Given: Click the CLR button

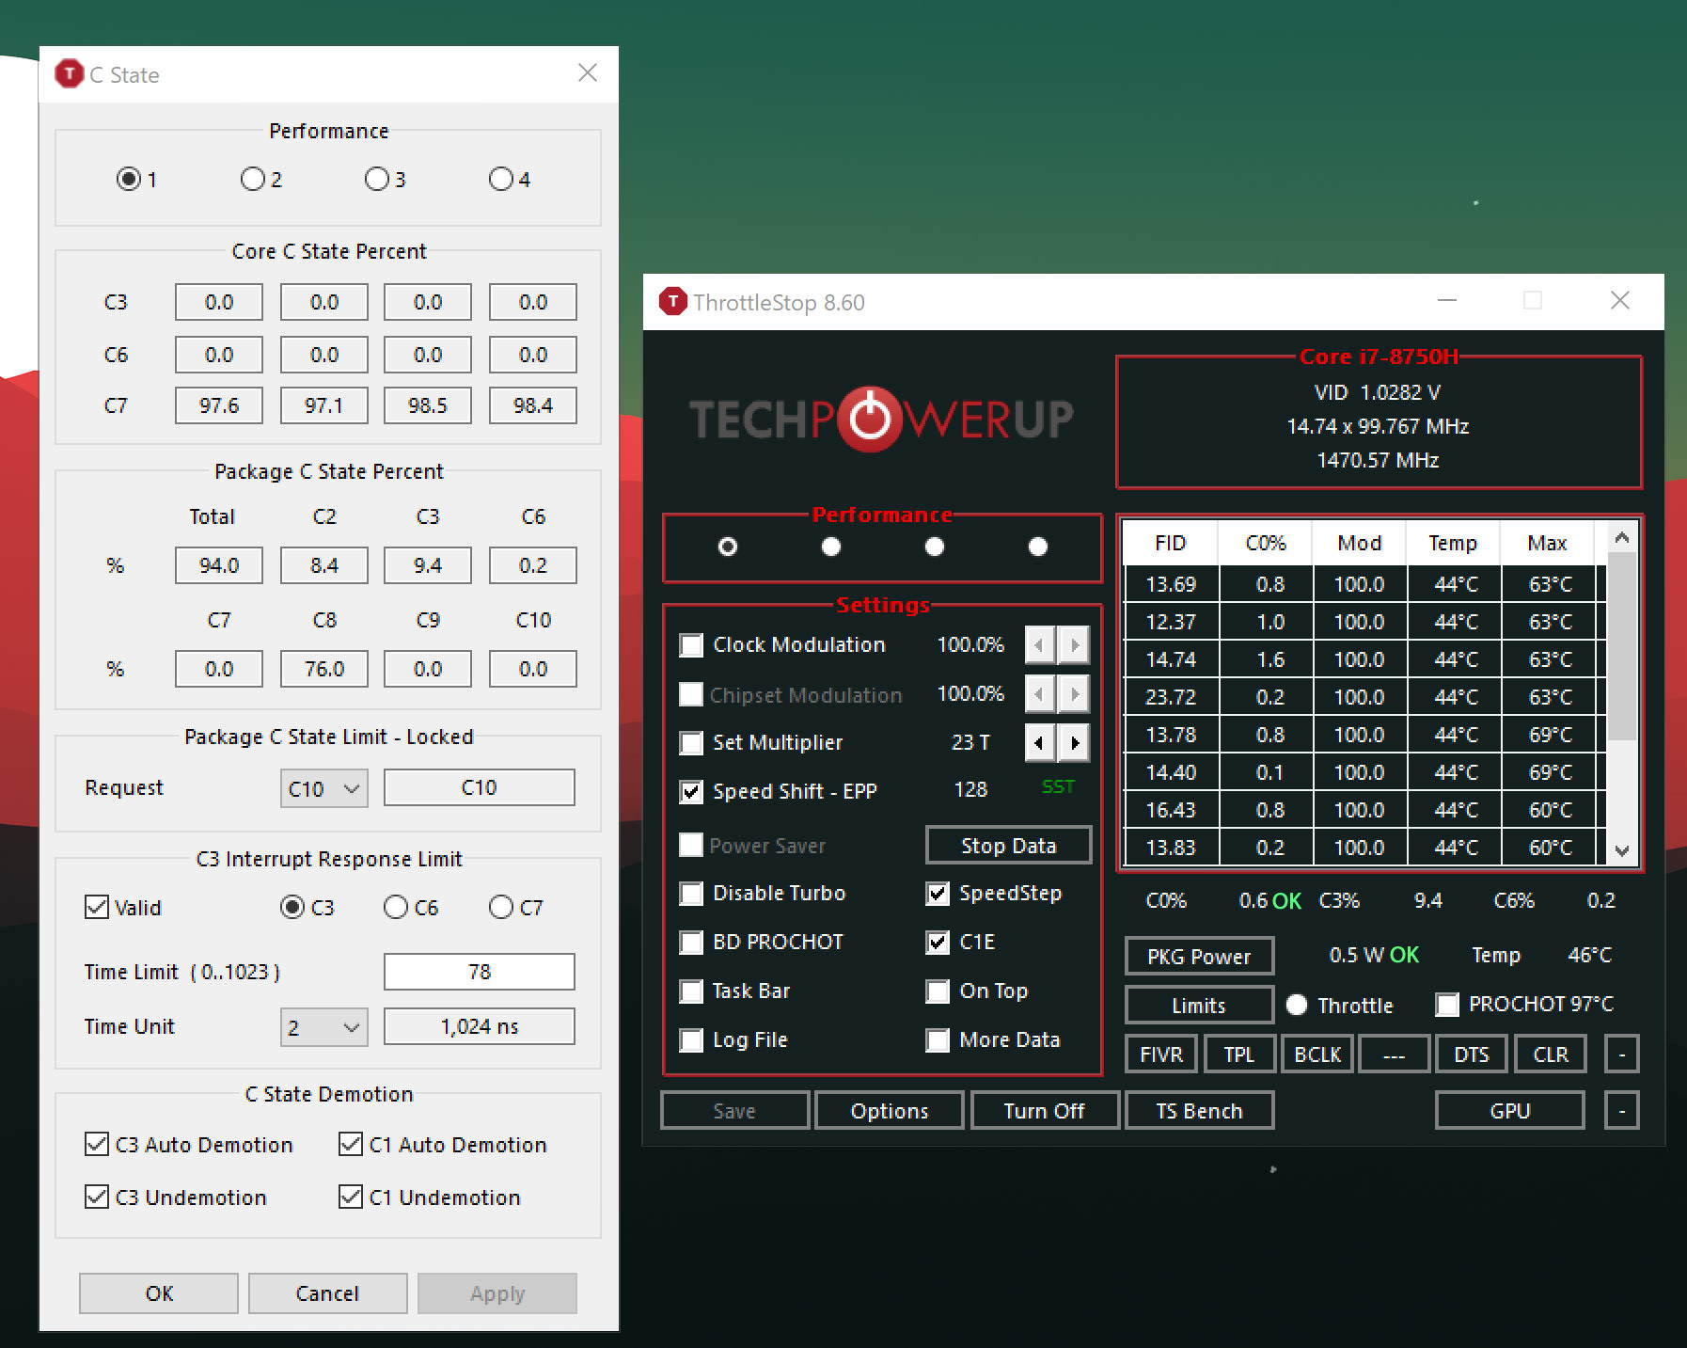Looking at the screenshot, I should tap(1551, 1054).
